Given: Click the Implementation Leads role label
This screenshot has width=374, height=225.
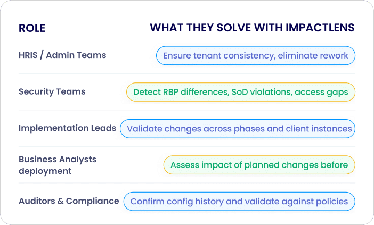Looking at the screenshot, I should tap(67, 128).
